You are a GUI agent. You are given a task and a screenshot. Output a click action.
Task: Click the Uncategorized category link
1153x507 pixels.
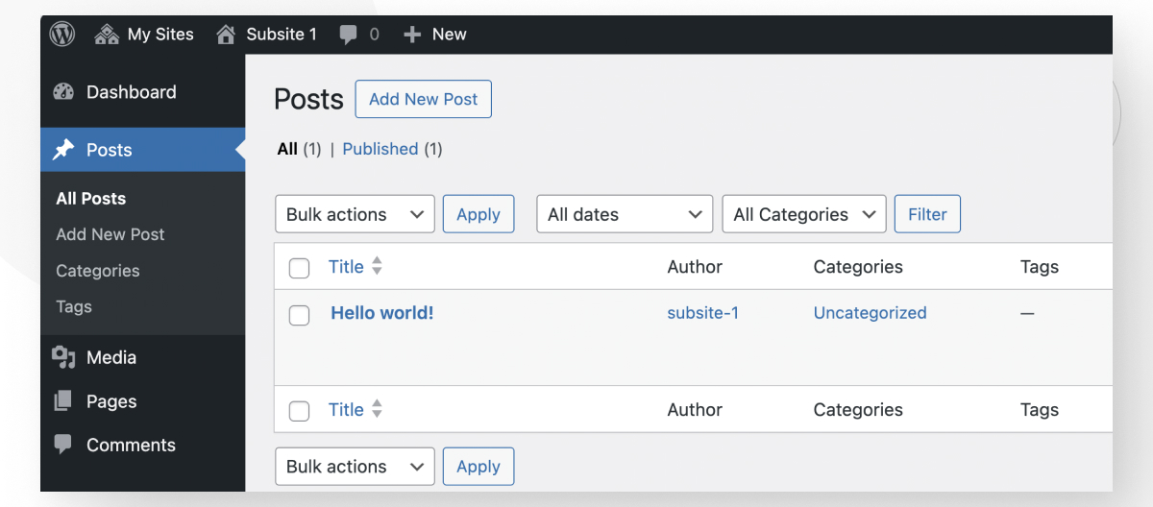click(871, 313)
